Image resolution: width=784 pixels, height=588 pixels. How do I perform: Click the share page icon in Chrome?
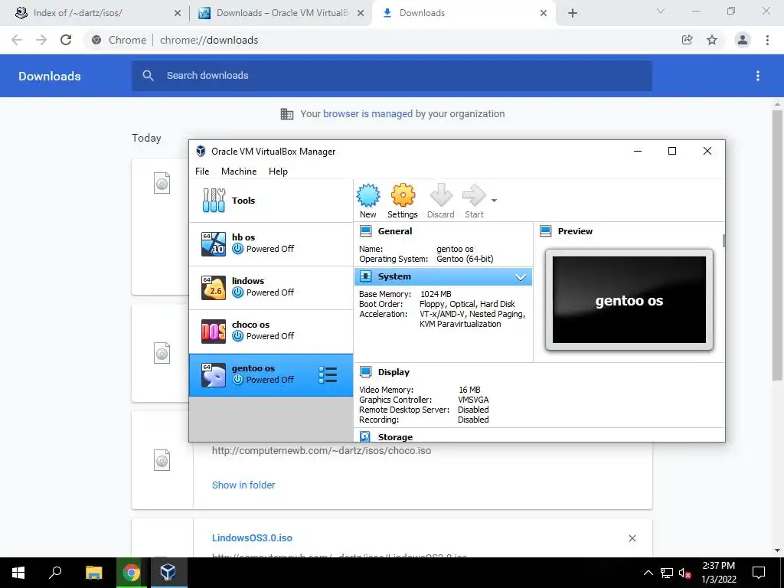click(688, 40)
